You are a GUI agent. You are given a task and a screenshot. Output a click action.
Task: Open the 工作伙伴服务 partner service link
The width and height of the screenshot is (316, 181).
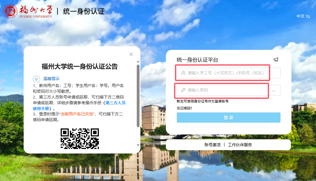point(240,145)
